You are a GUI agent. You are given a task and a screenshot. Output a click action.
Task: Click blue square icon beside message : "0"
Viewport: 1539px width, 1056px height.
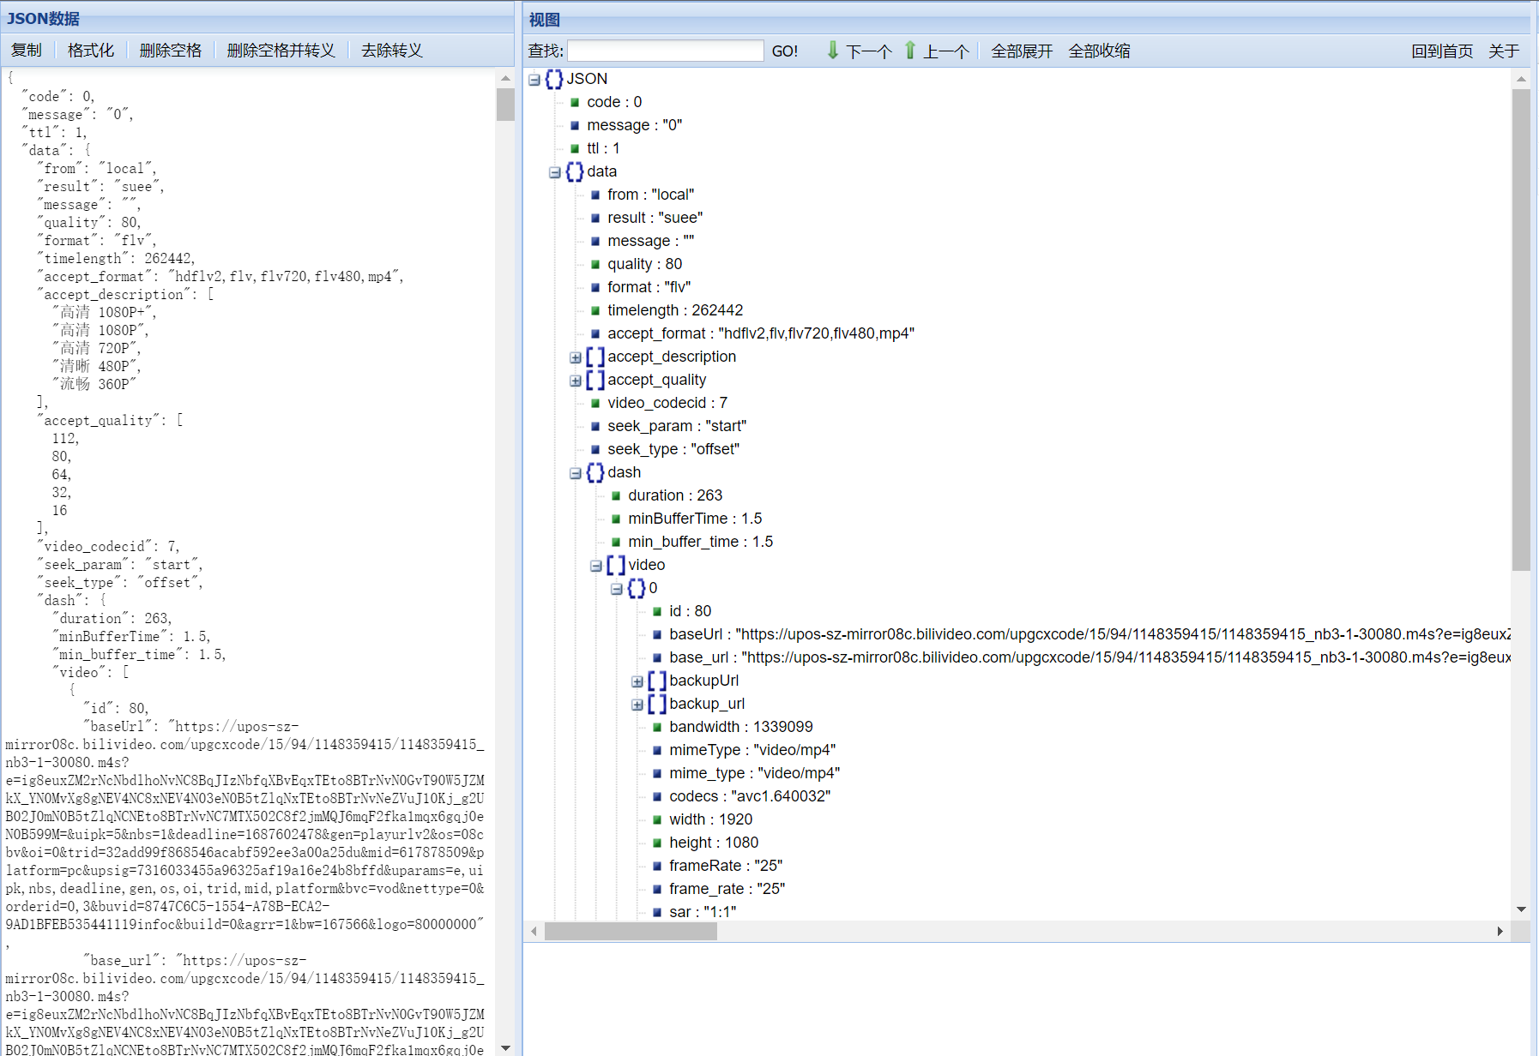[575, 126]
